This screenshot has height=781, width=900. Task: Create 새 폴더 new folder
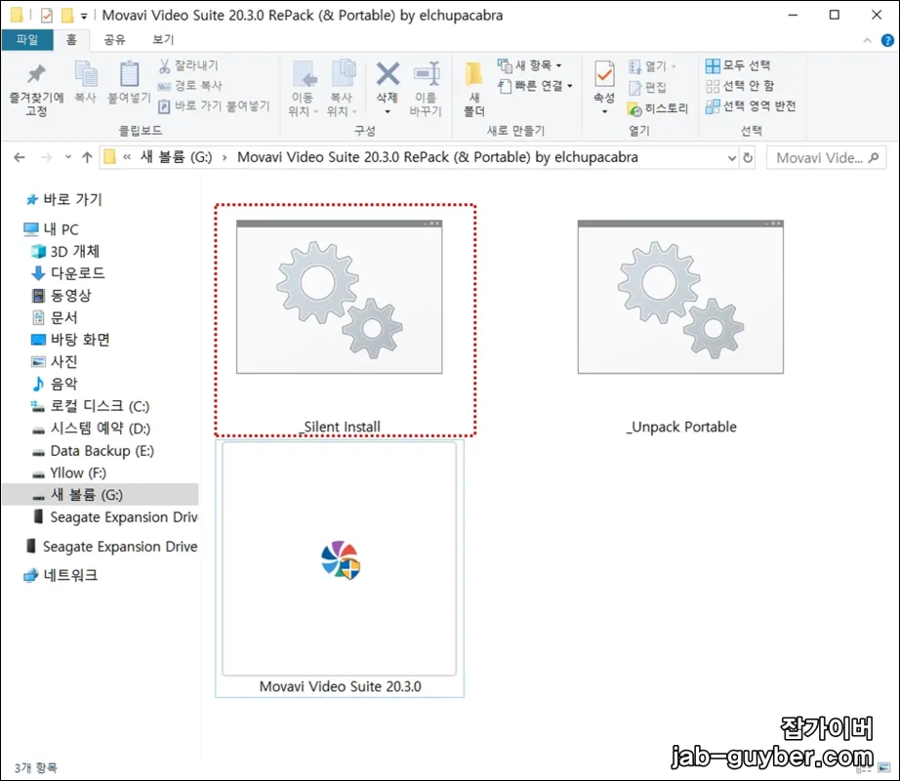pos(474,89)
